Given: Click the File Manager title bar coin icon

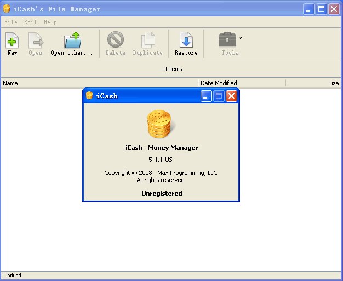Looking at the screenshot, I should pyautogui.click(x=7, y=9).
